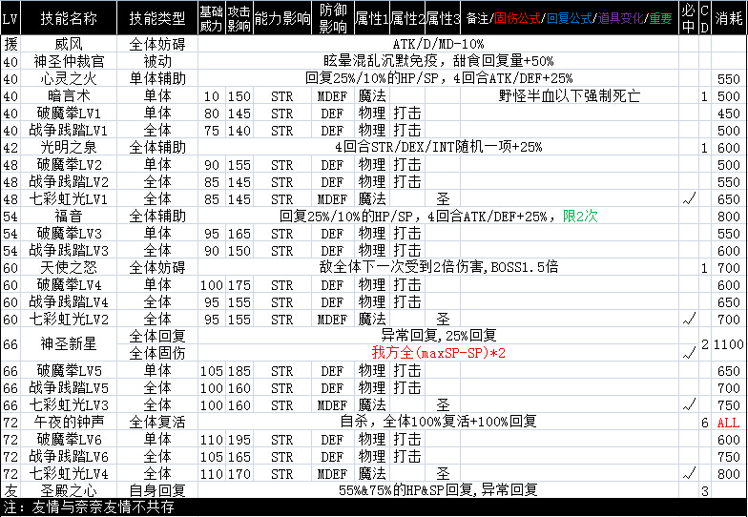Viewport: 748px width, 517px height.
Task: Select the 破魔拳LV6 skill name
Action: coord(69,439)
